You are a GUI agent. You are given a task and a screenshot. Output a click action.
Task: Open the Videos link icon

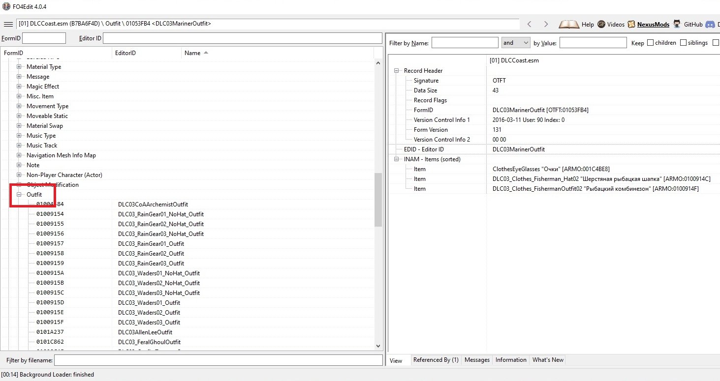pyautogui.click(x=601, y=24)
